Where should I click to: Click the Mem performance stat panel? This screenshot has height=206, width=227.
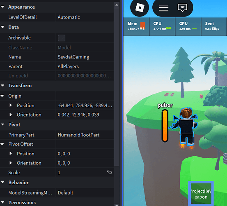[x=136, y=26]
